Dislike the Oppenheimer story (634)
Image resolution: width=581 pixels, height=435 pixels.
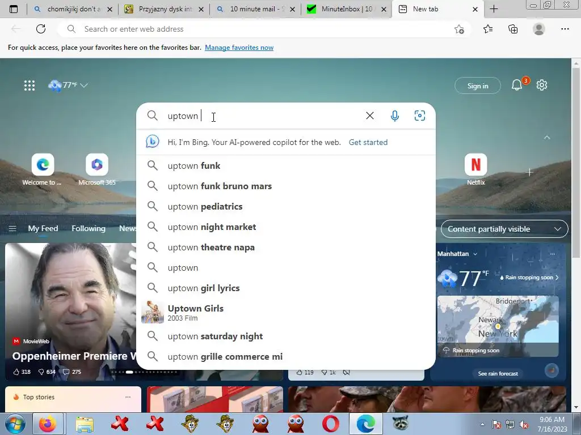tap(47, 372)
